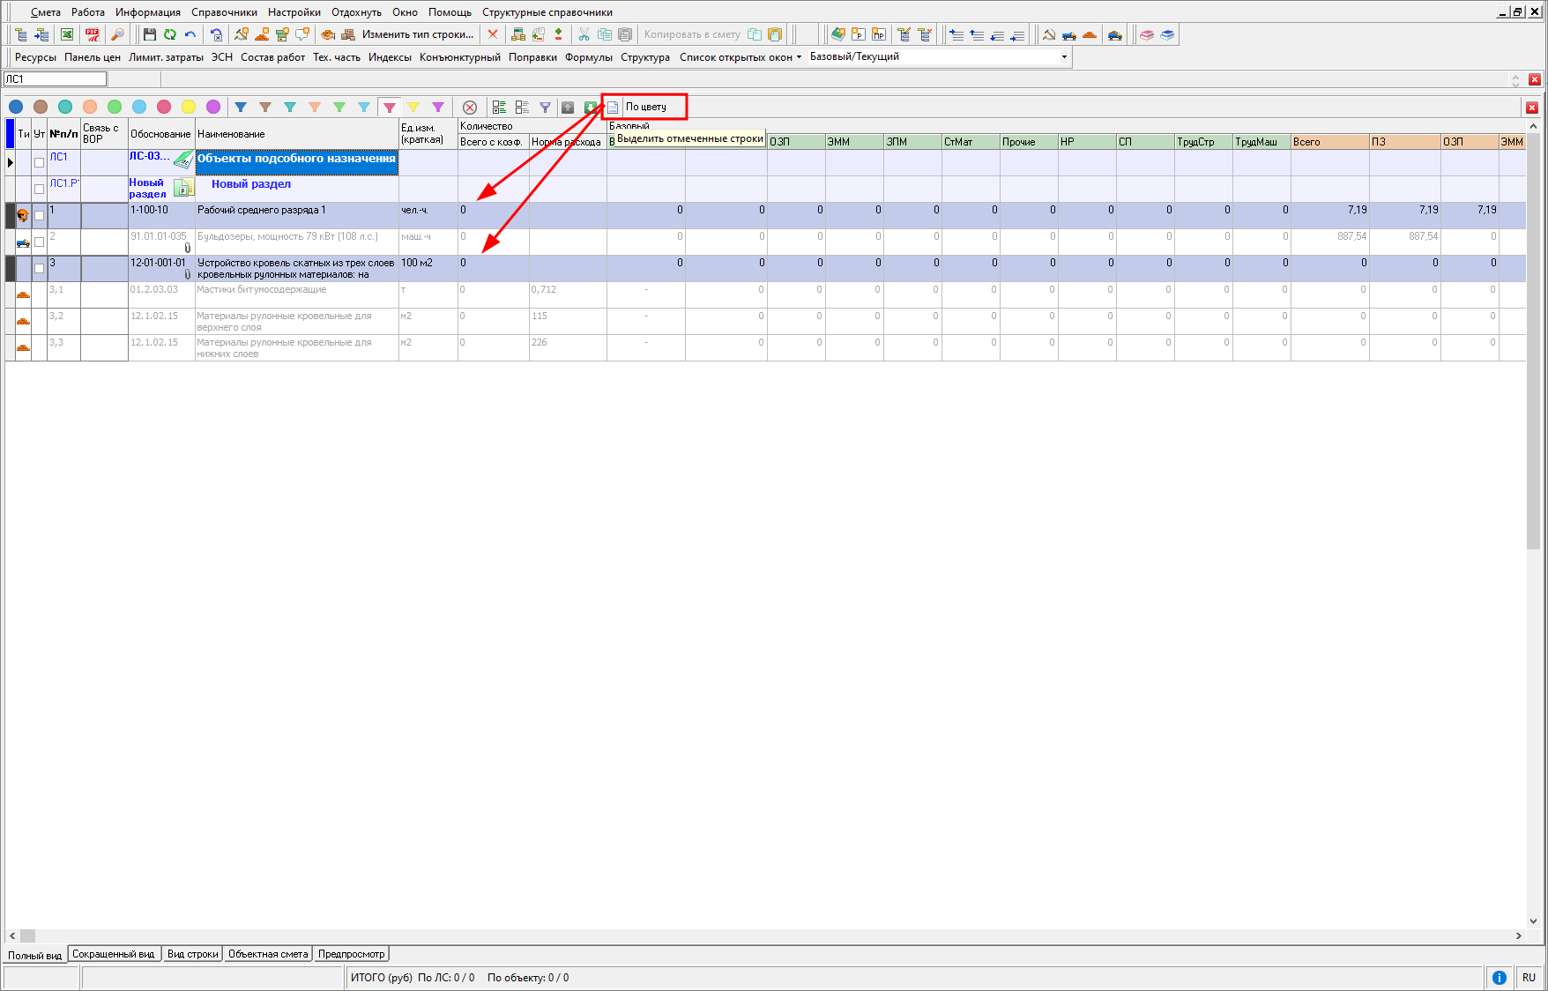1548x991 pixels.
Task: Check the box for row 1 worker
Action: [x=39, y=215]
